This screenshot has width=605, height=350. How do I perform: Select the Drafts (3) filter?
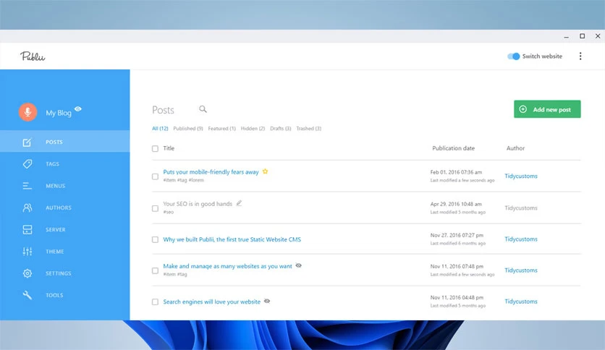tap(281, 129)
